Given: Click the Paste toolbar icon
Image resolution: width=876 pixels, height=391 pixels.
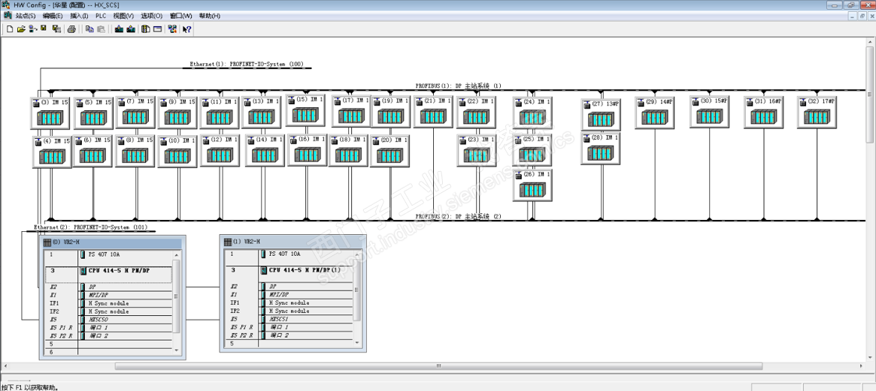Looking at the screenshot, I should (x=101, y=29).
